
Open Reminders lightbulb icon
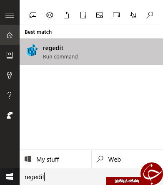10,75
